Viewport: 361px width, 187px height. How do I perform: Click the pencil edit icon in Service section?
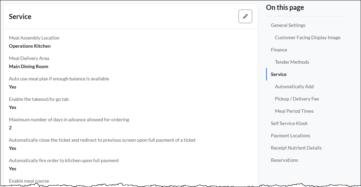[245, 16]
